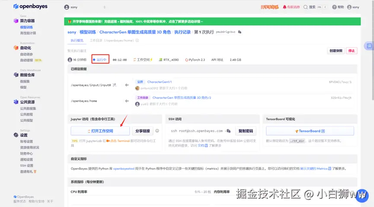Viewport: 374px width, 207px height.
Task: Click info icon beside 工作目录 tab
Action: 137,41
